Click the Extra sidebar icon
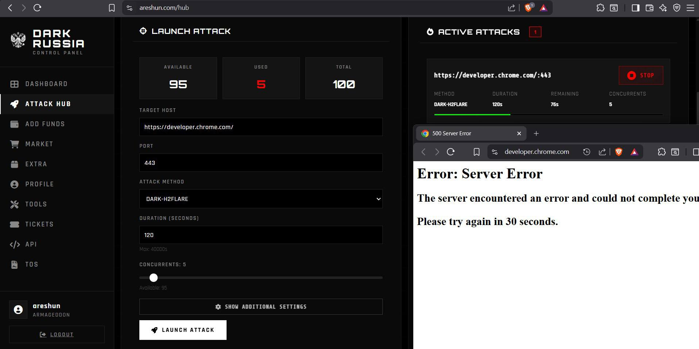The image size is (699, 349). (15, 164)
